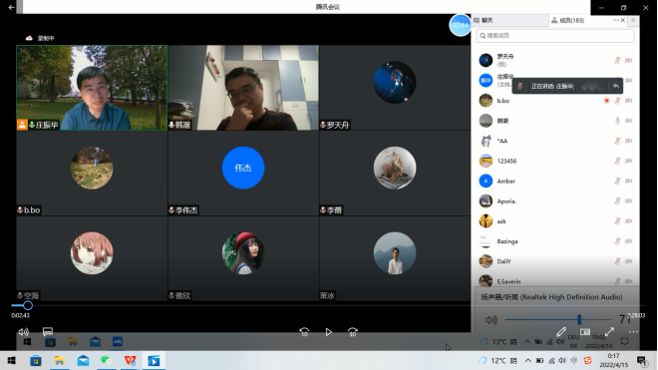Click the host badge icon on the 庄振华 tile
This screenshot has height=370, width=658.
22,125
